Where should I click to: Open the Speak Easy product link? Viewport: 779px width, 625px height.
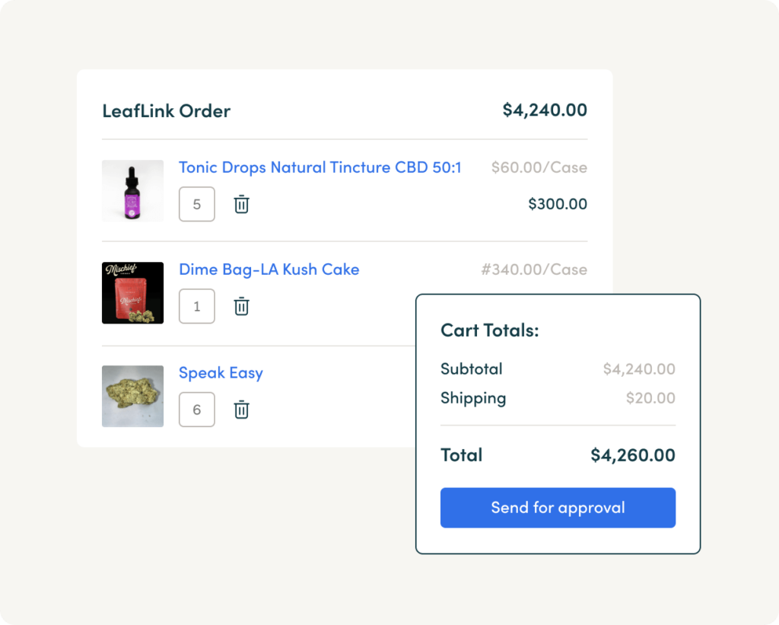click(x=221, y=372)
